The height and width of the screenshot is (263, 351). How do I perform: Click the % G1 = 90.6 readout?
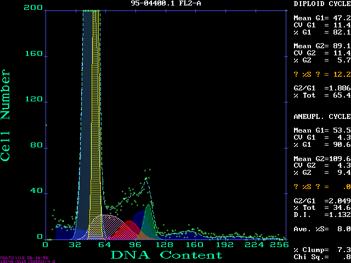(x=322, y=145)
